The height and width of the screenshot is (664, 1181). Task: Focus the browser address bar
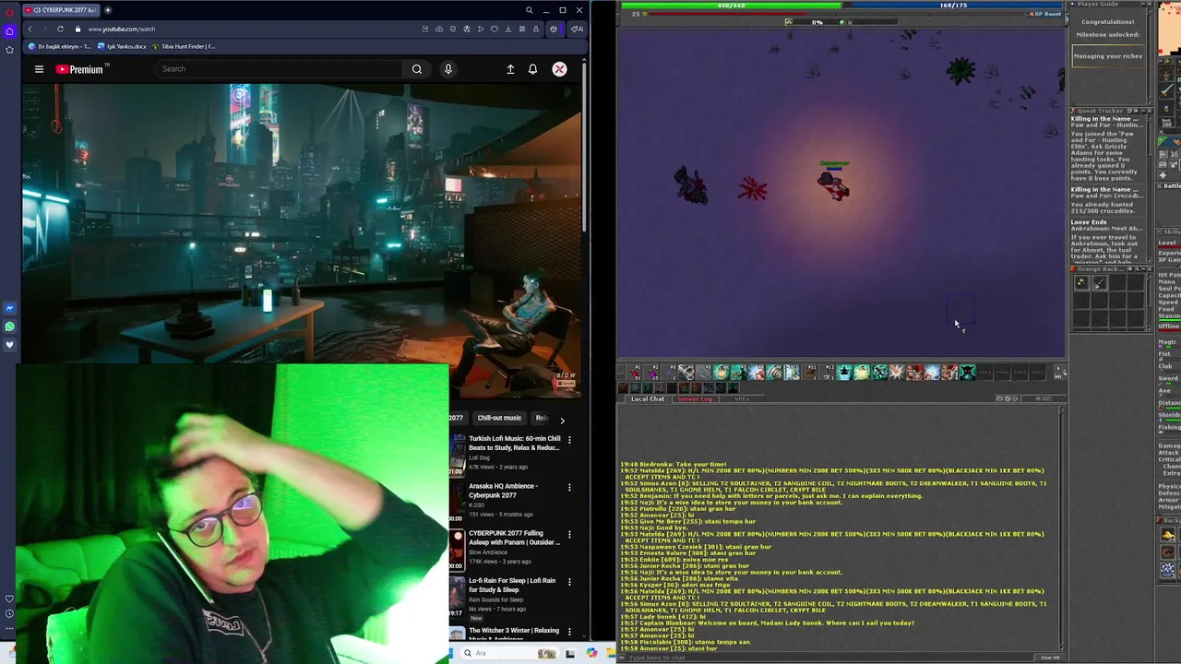click(249, 30)
